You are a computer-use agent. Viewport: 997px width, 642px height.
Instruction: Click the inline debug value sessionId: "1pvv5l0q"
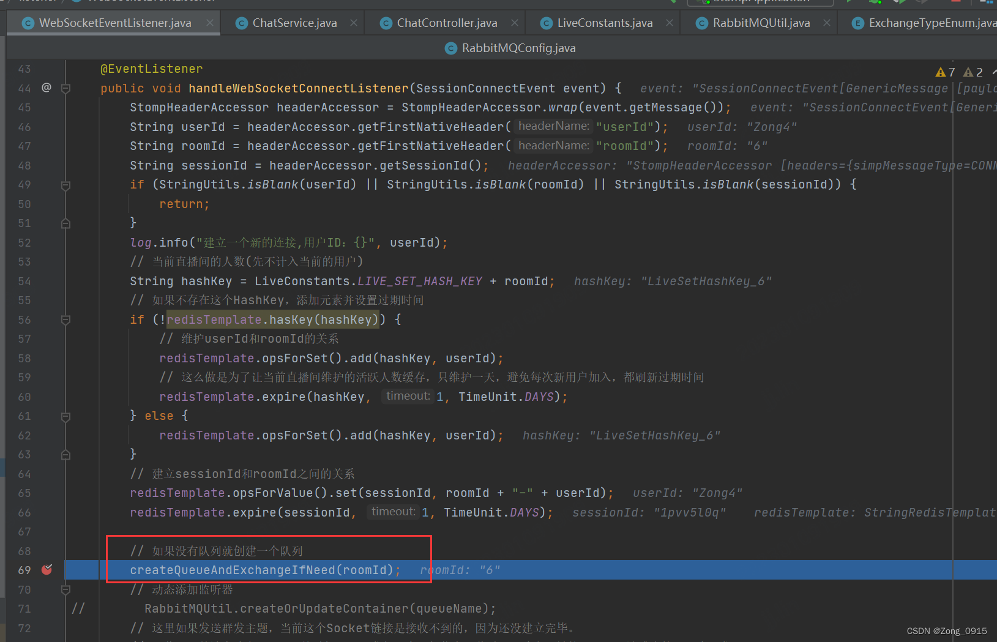pyautogui.click(x=649, y=513)
